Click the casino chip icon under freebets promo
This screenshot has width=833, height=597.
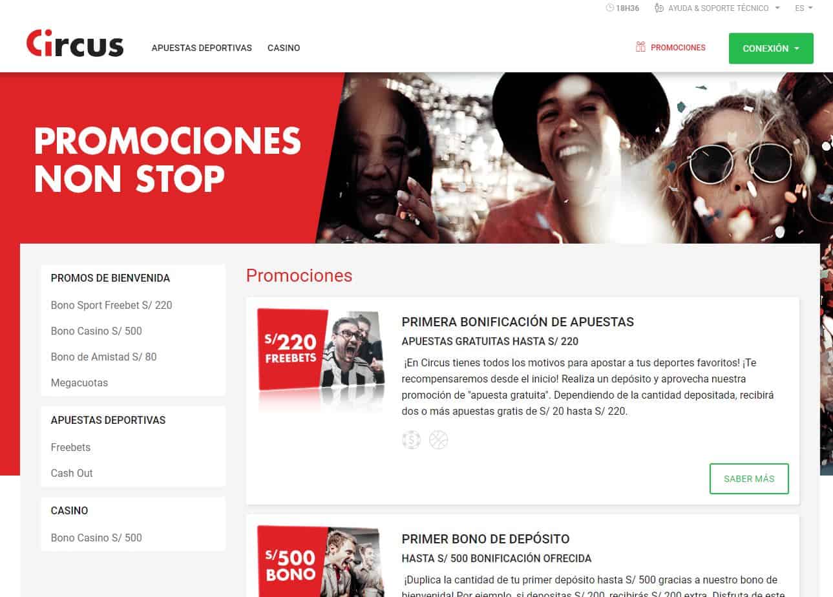click(411, 441)
